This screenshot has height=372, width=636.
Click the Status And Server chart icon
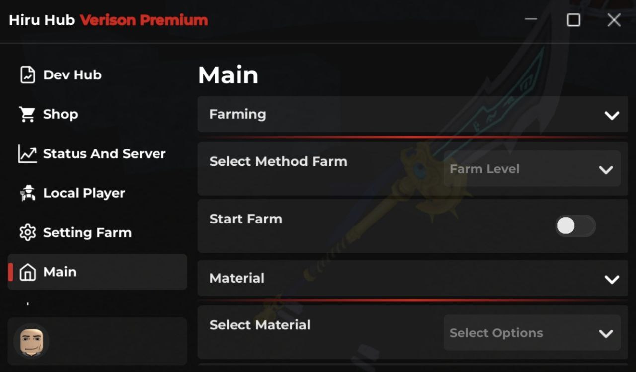28,154
